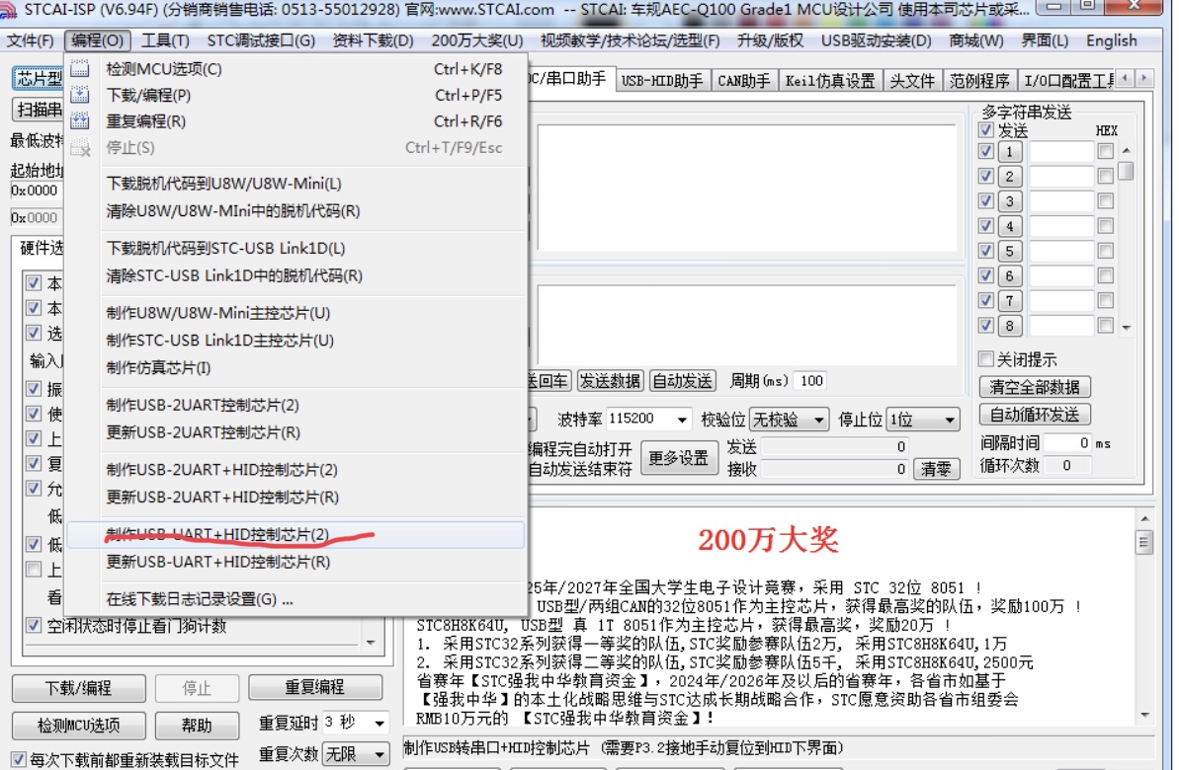The image size is (1179, 770).
Task: Click the 周期(ms) input field
Action: coord(809,381)
